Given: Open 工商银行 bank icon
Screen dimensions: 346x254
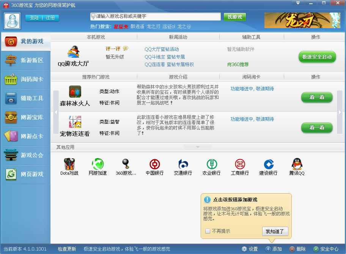Looking at the screenshot, I should 240,164.
